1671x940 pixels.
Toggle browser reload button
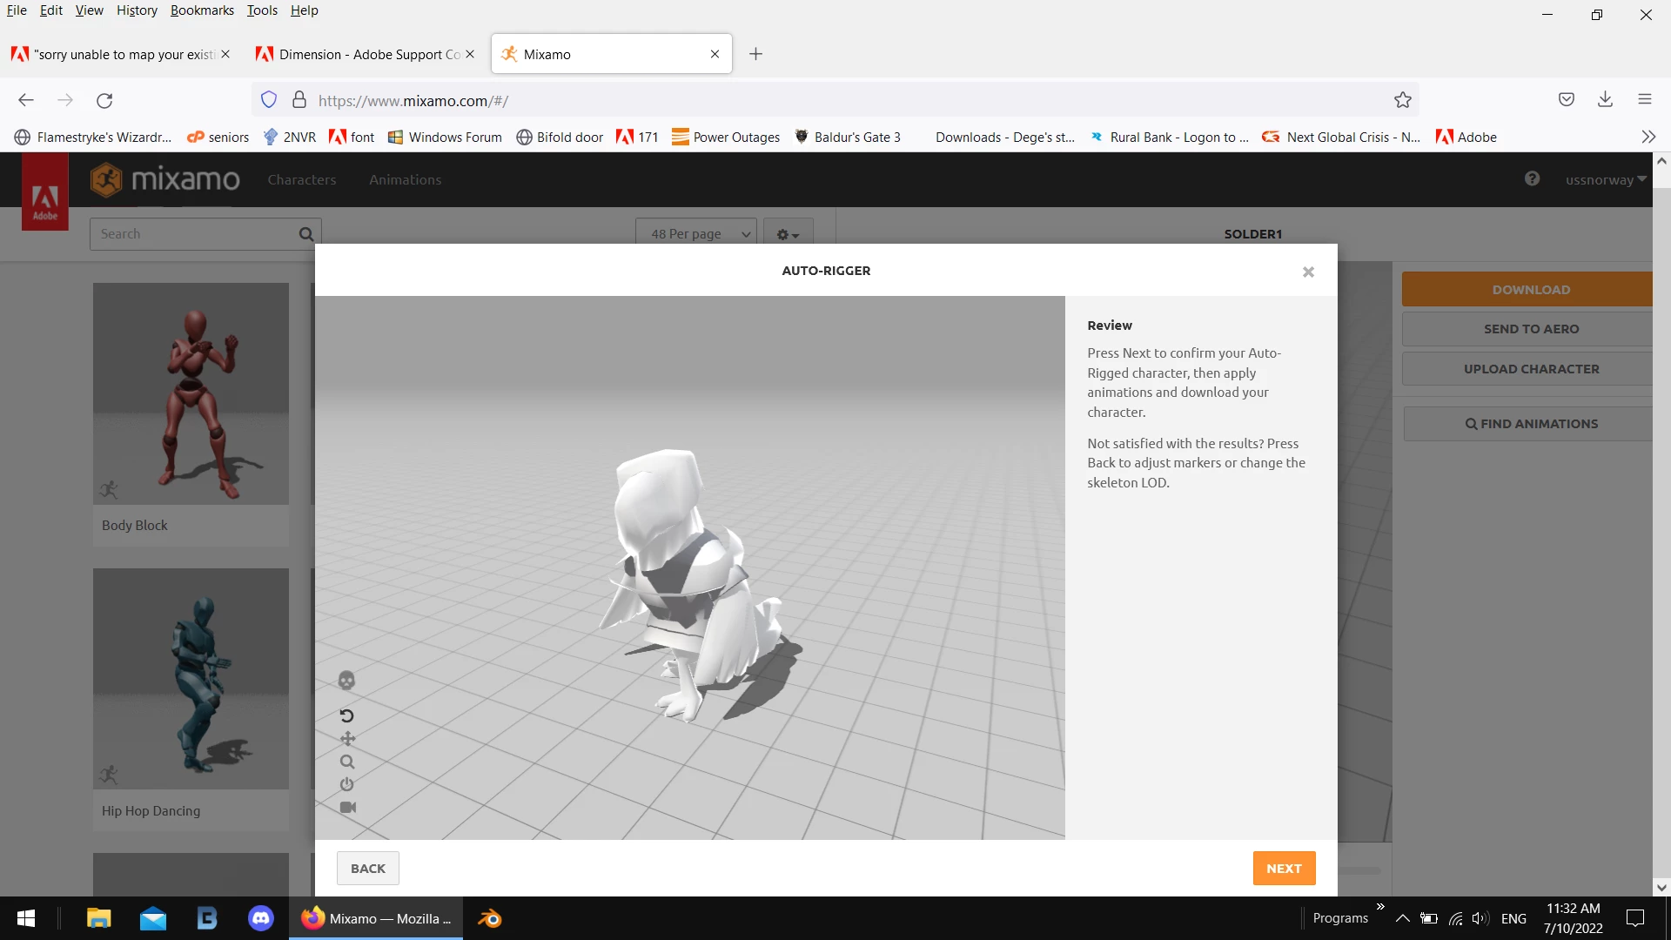[x=104, y=100]
